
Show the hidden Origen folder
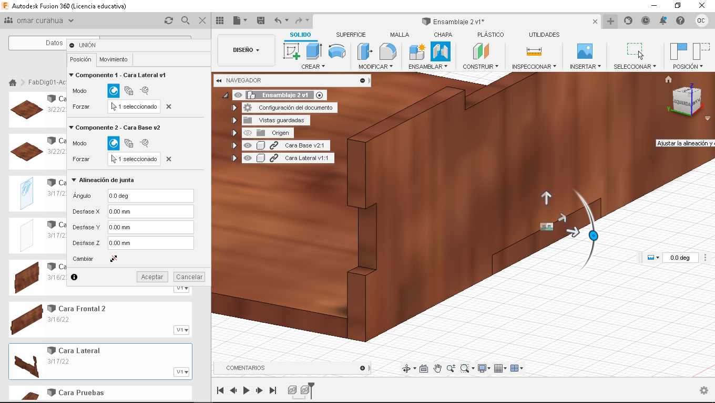[x=248, y=133]
